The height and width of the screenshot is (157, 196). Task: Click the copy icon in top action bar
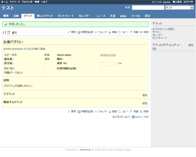(x=119, y=32)
